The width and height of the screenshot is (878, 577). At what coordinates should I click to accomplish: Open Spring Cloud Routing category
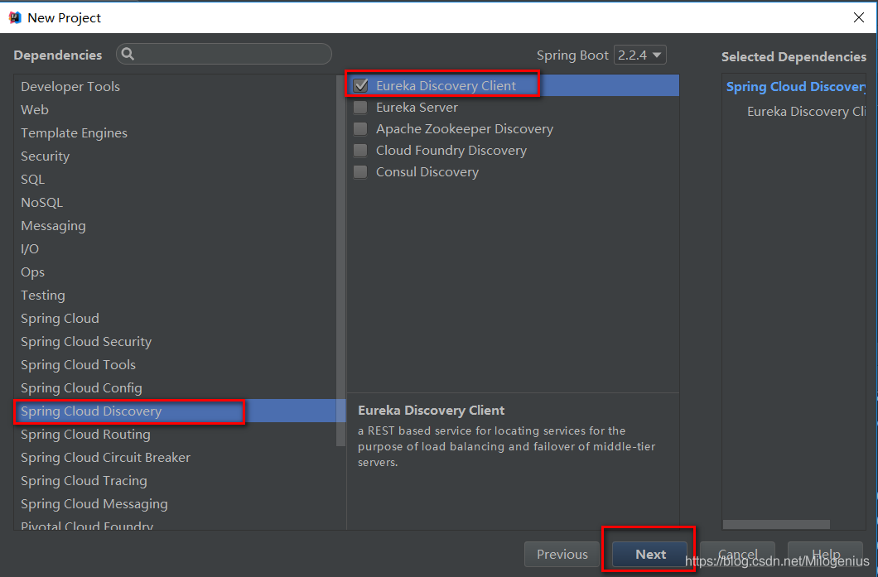click(175, 435)
